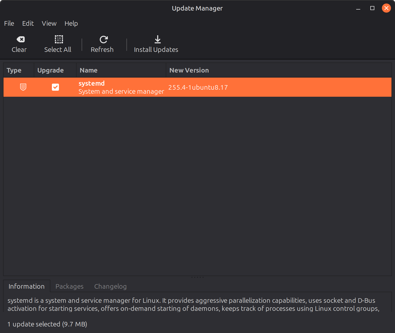Open the View menu
395x333 pixels.
[49, 23]
